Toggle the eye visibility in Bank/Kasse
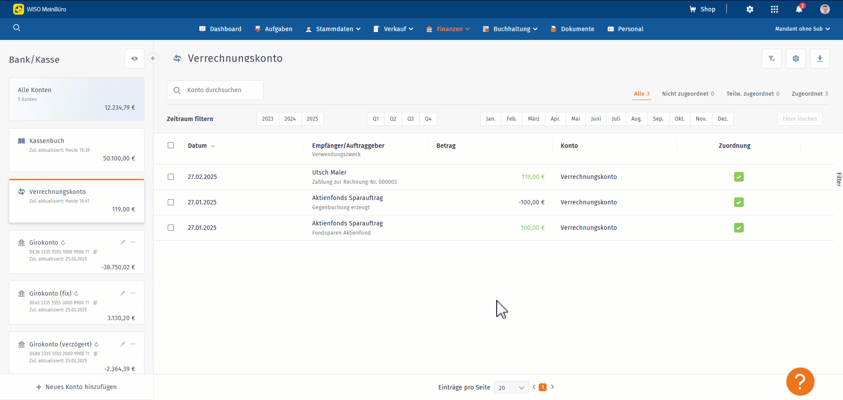843x400 pixels. [x=134, y=58]
